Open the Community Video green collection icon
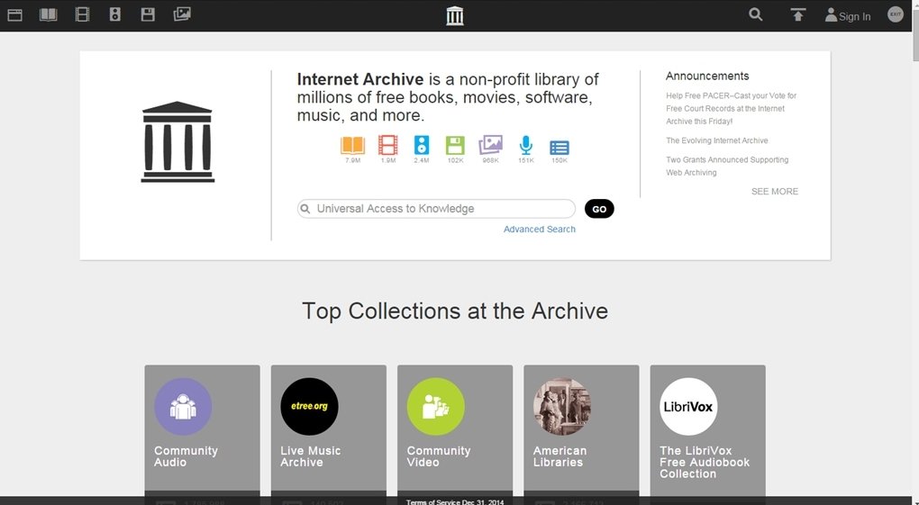Image resolution: width=919 pixels, height=505 pixels. click(x=436, y=407)
